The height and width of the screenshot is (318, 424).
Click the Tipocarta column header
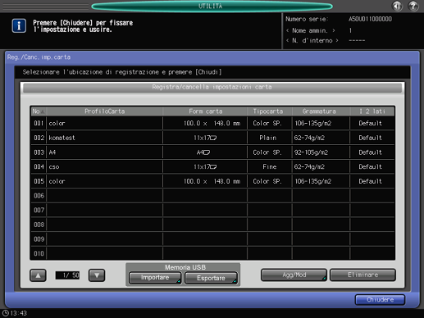pyautogui.click(x=270, y=111)
